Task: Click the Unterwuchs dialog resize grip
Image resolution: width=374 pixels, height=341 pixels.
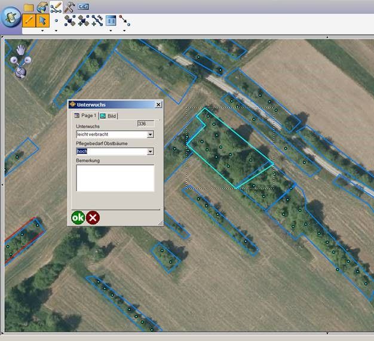Action: click(161, 223)
